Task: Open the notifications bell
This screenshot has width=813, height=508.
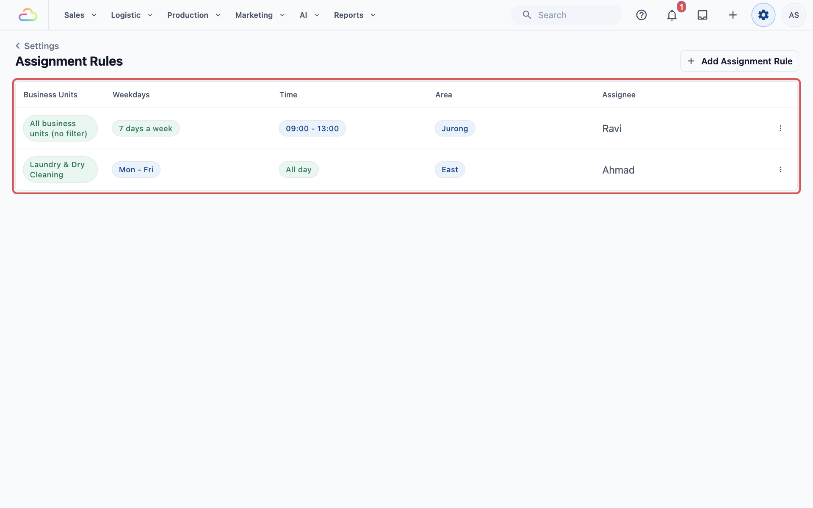Action: (x=672, y=15)
